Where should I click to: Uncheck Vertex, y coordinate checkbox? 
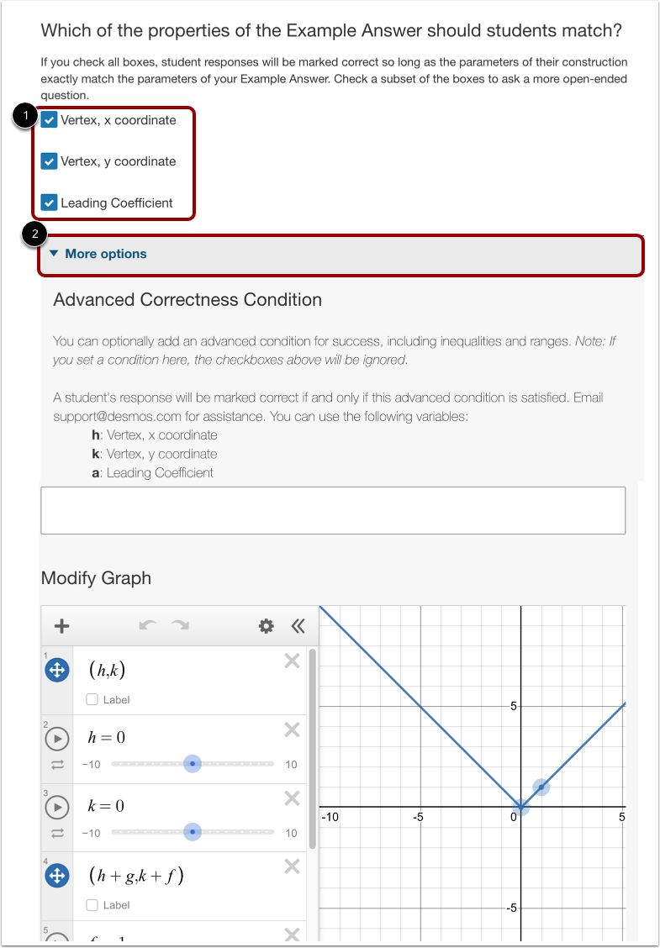49,161
